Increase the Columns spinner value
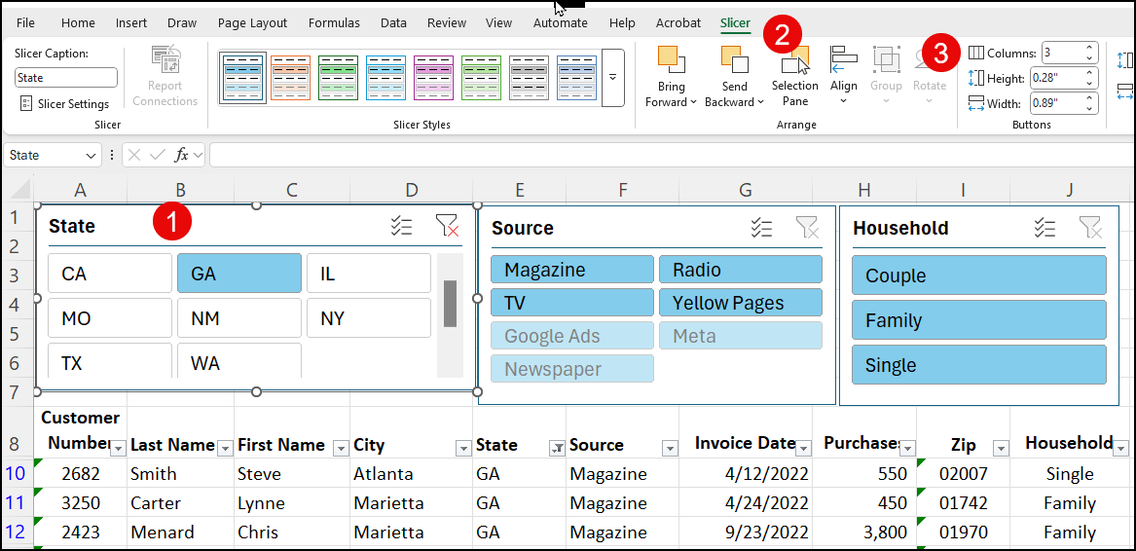 [x=1089, y=48]
